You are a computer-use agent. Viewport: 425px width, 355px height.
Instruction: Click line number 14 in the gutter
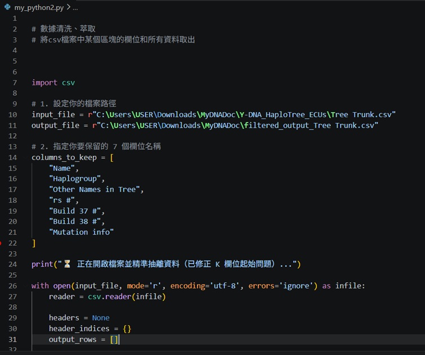tap(13, 157)
